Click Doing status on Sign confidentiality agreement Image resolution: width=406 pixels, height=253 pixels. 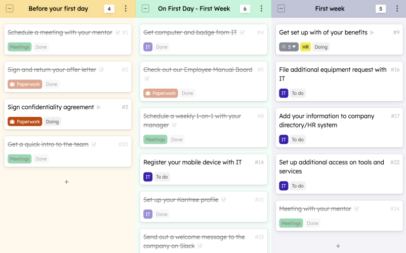click(x=52, y=121)
